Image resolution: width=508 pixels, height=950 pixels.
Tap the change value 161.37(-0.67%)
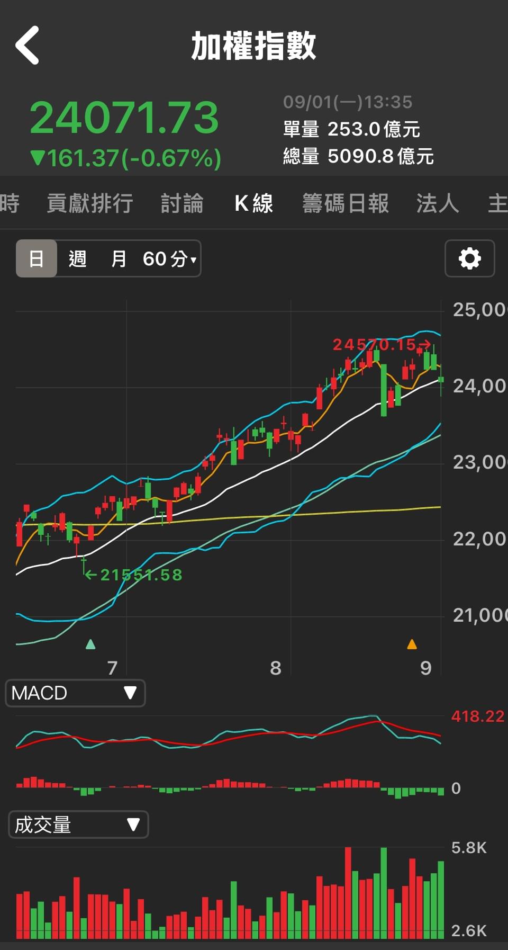click(126, 158)
